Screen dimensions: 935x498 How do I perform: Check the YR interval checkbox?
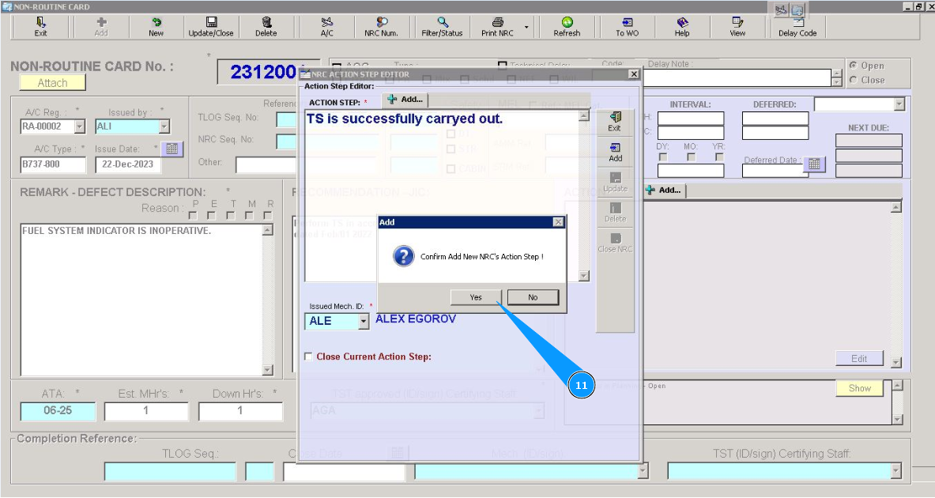coord(719,157)
